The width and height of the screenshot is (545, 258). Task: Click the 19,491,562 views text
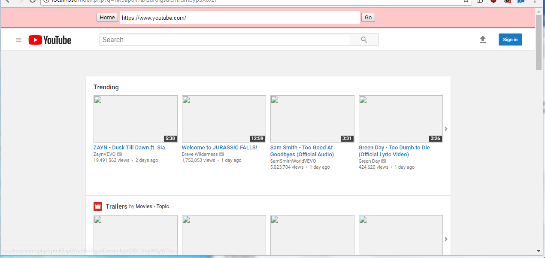tap(112, 160)
